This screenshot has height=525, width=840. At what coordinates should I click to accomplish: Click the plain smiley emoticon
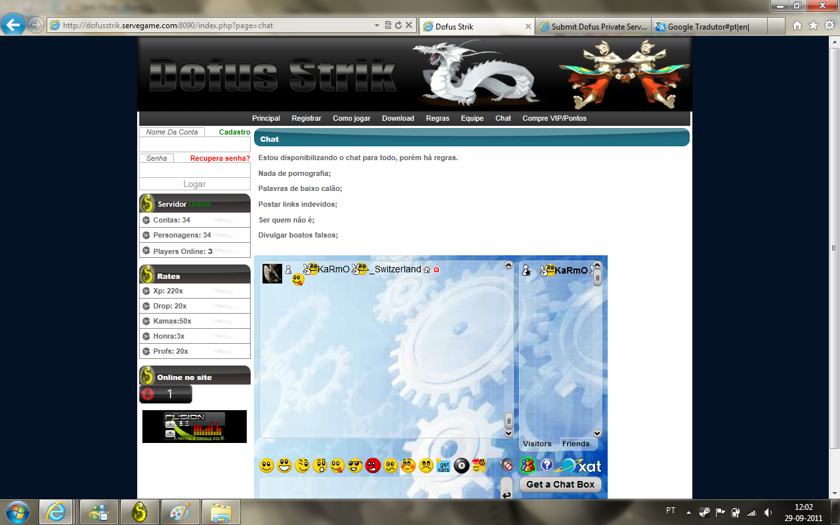click(266, 466)
